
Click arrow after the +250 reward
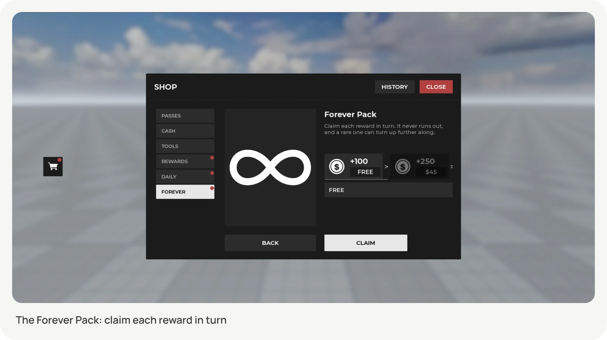(x=452, y=167)
